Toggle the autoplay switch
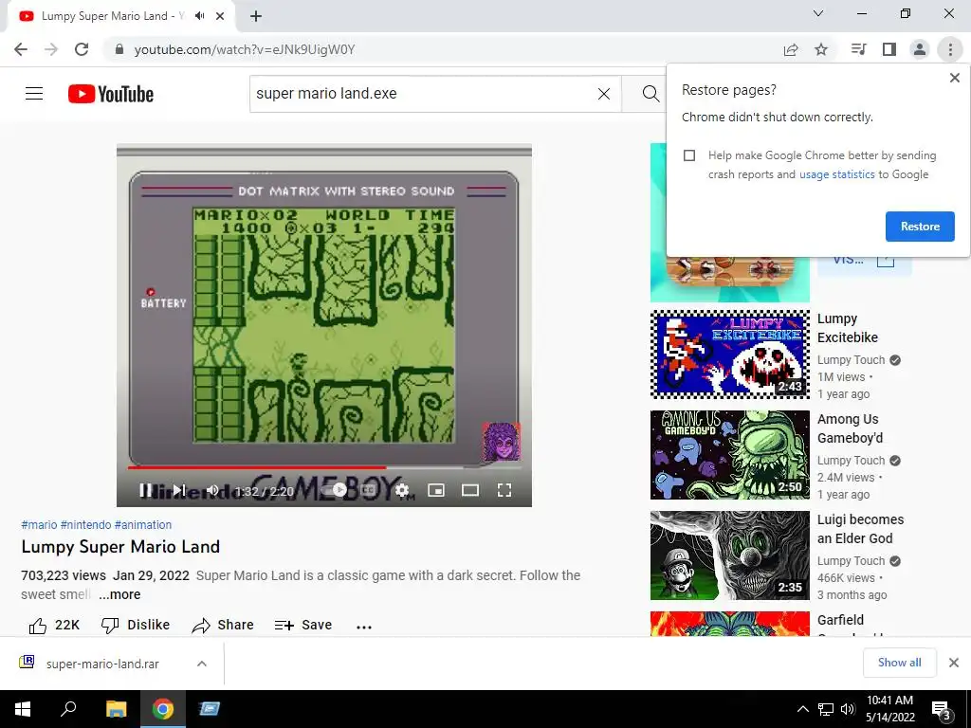Image resolution: width=971 pixels, height=728 pixels. (335, 490)
